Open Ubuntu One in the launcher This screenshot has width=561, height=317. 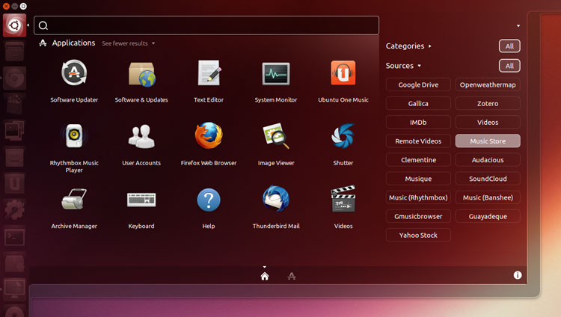(x=14, y=183)
